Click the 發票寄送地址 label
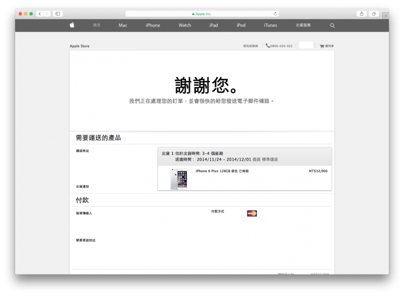This screenshot has height=296, width=404. coord(85,240)
